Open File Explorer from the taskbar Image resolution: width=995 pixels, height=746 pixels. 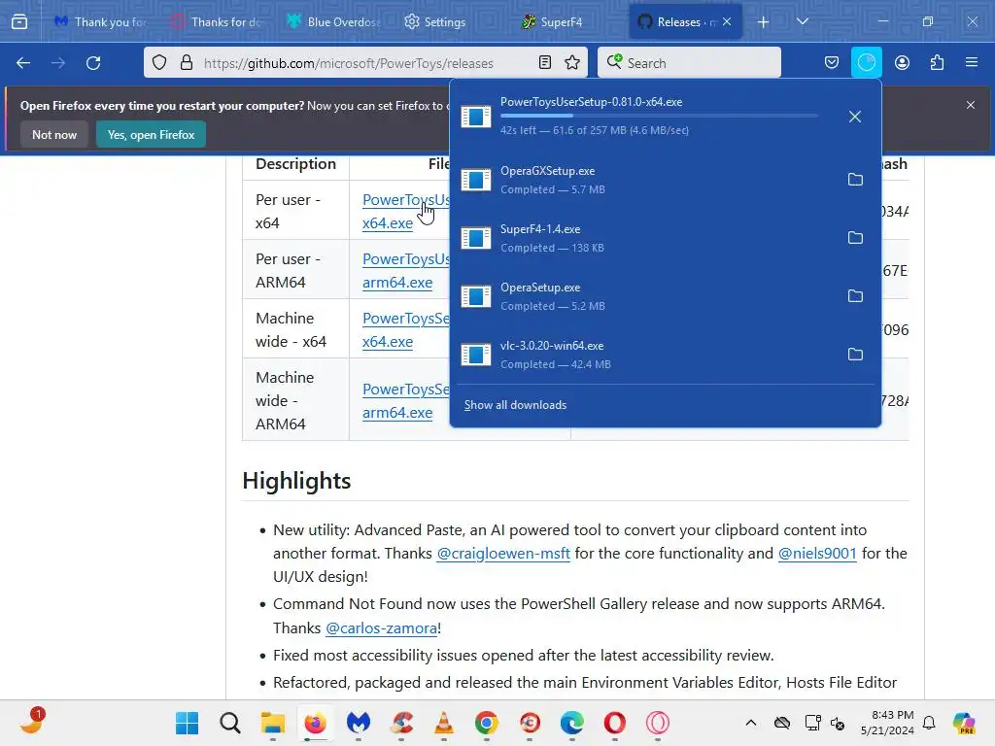click(x=273, y=723)
